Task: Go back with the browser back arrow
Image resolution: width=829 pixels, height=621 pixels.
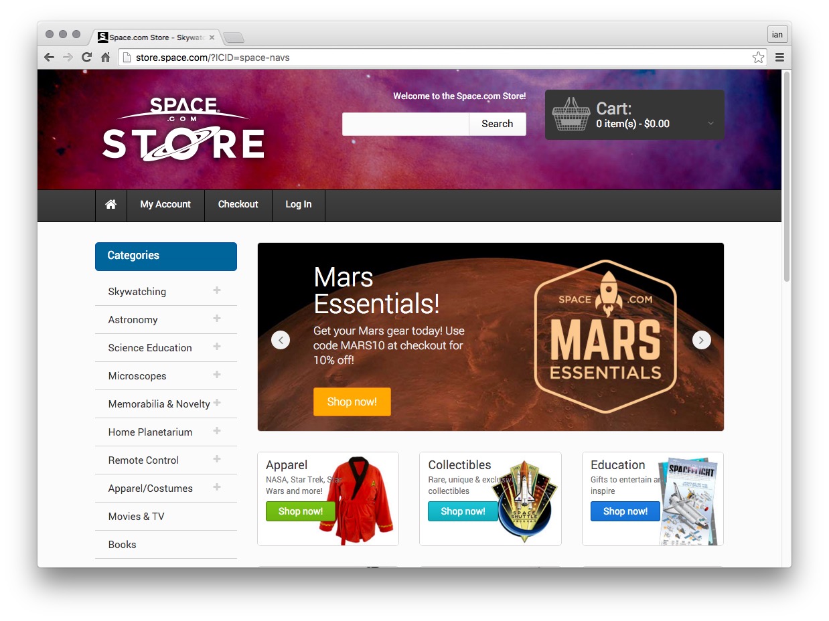Action: 50,58
